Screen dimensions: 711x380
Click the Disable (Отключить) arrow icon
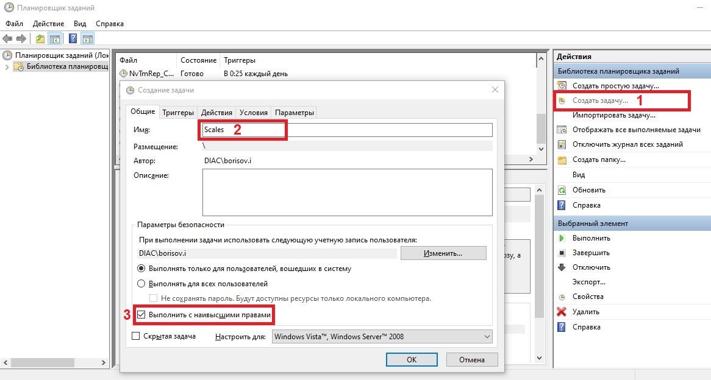pos(562,267)
